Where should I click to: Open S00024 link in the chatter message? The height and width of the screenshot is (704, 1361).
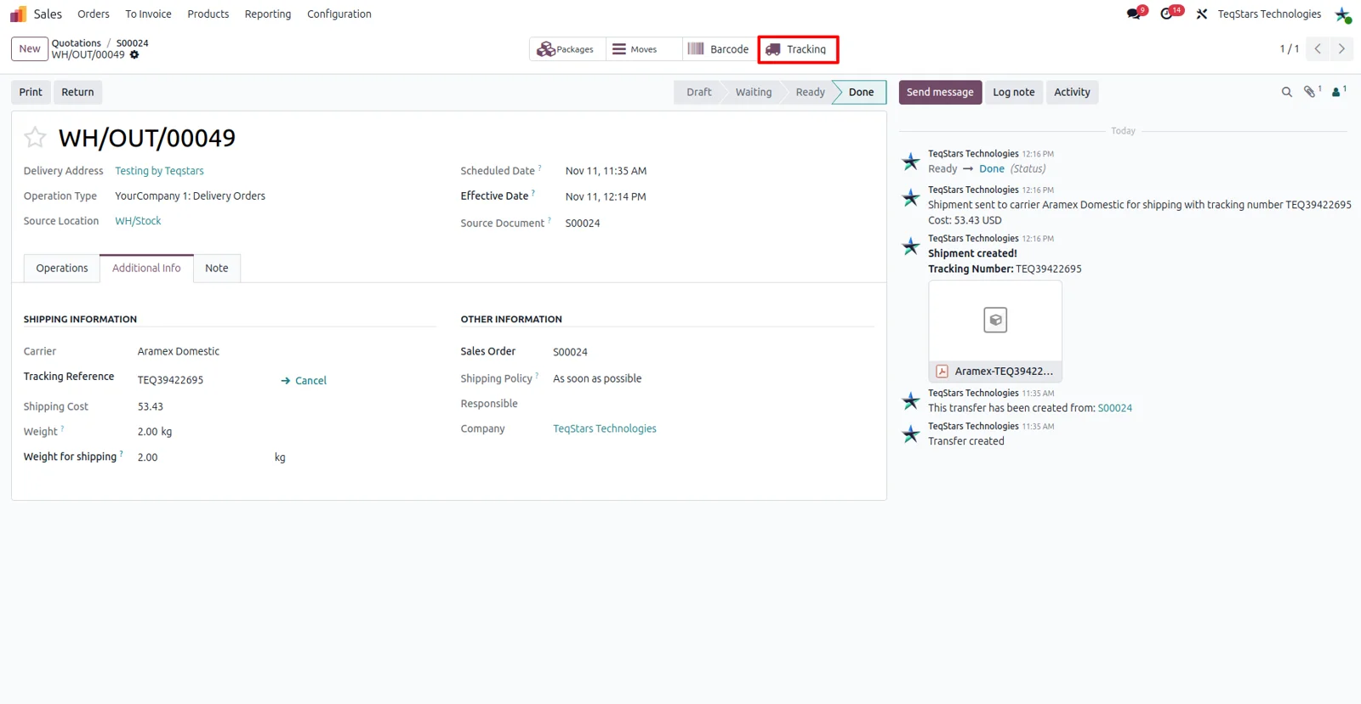pos(1115,408)
